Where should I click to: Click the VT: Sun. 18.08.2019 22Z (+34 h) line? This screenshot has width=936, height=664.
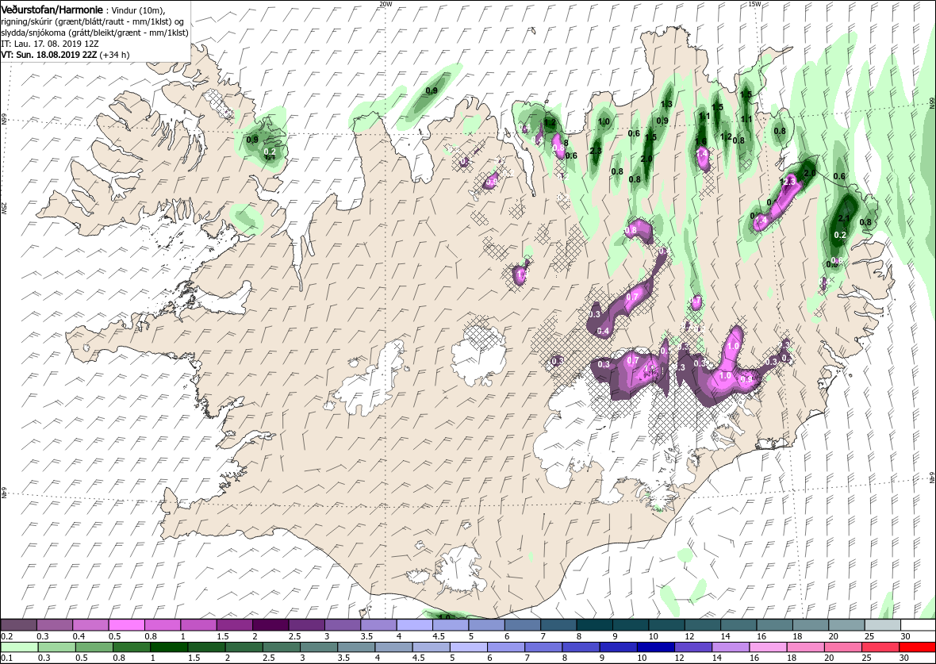pyautogui.click(x=65, y=54)
